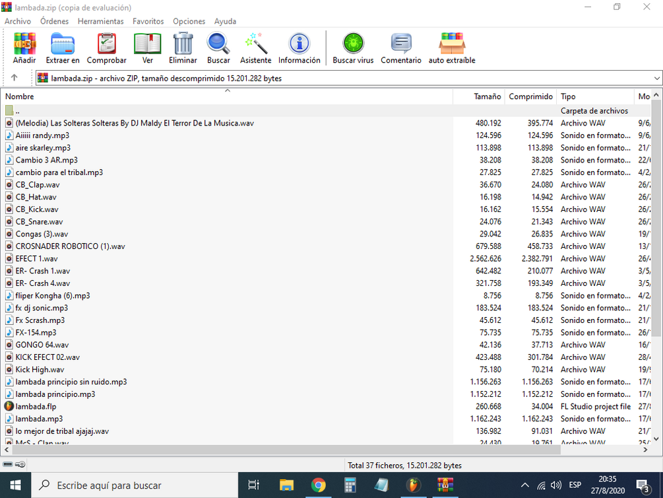Open the Opciones menu
Screen dimensions: 663x498
coord(189,21)
